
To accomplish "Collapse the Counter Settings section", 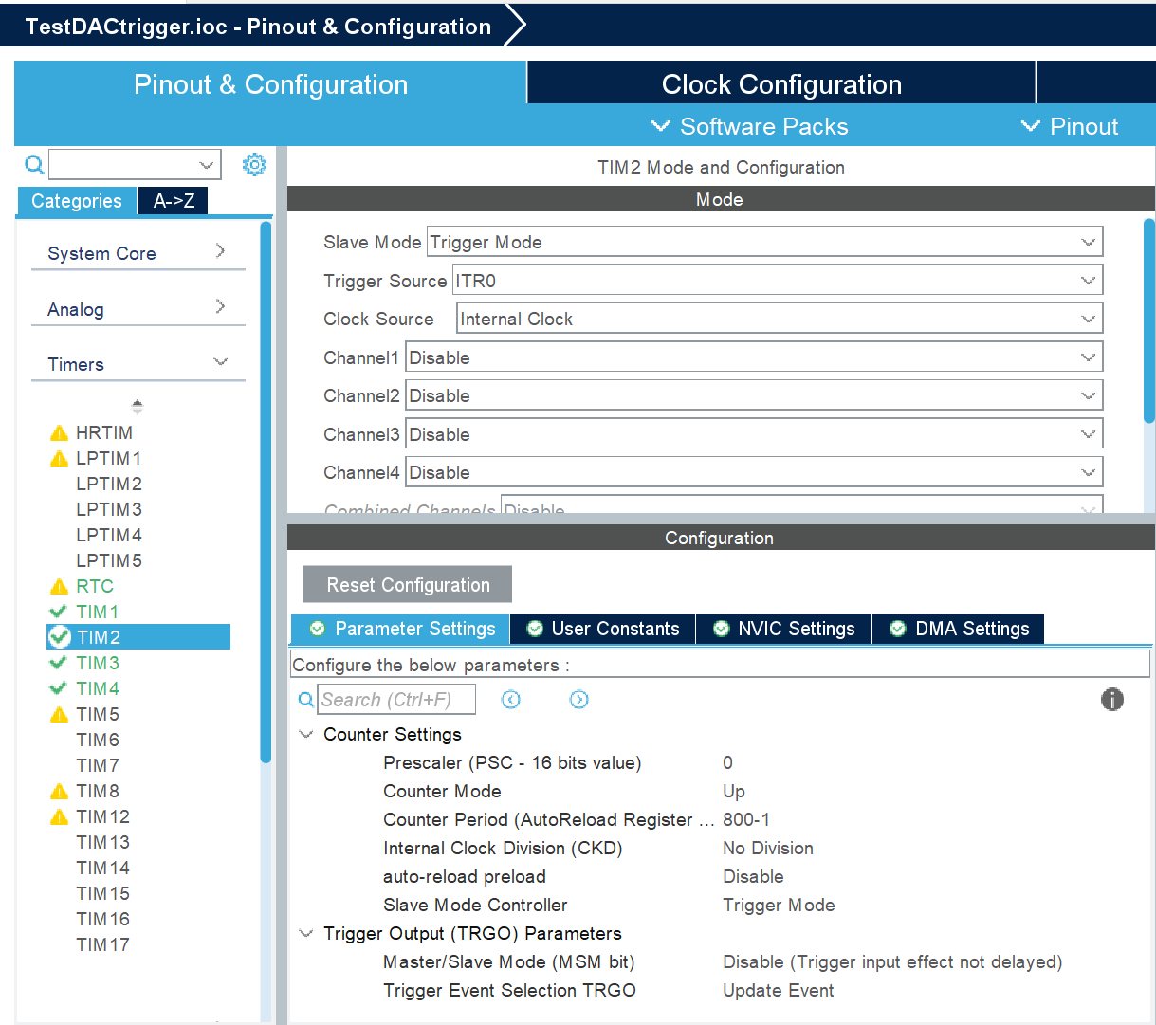I will click(x=305, y=734).
